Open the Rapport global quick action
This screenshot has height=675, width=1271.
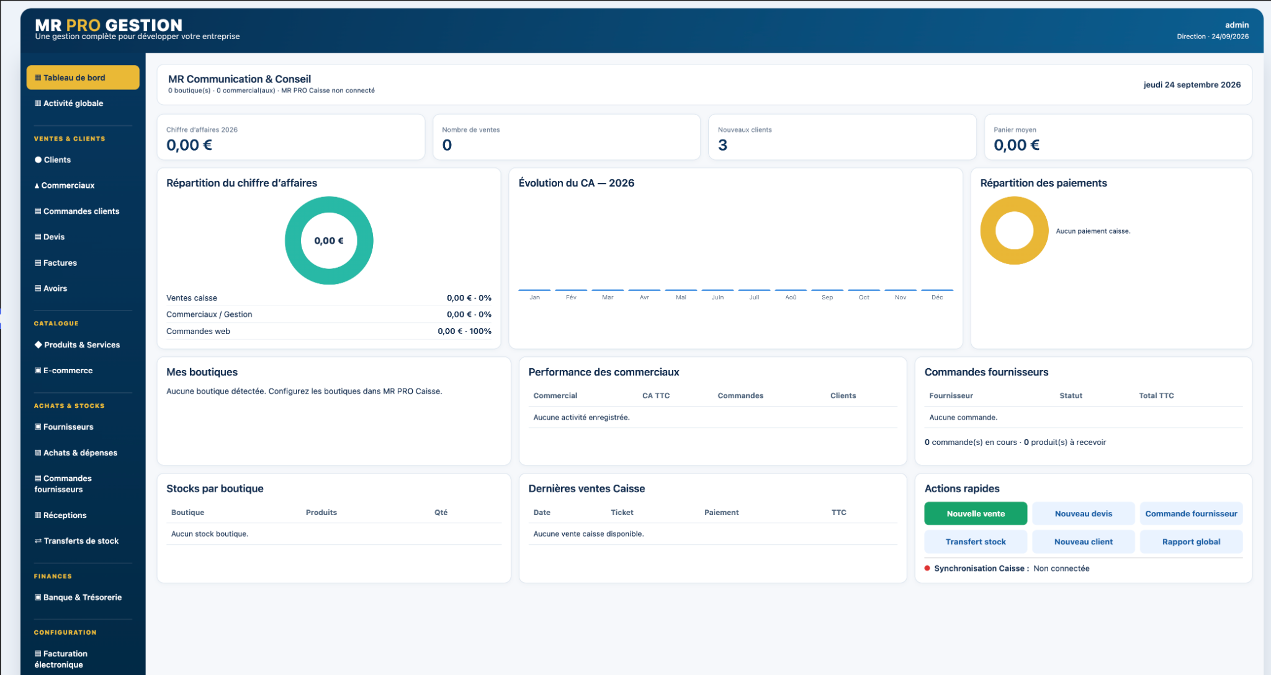pyautogui.click(x=1191, y=542)
